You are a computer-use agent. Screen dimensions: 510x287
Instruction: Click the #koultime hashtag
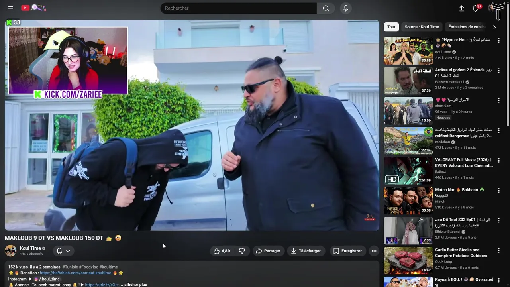[109, 267]
